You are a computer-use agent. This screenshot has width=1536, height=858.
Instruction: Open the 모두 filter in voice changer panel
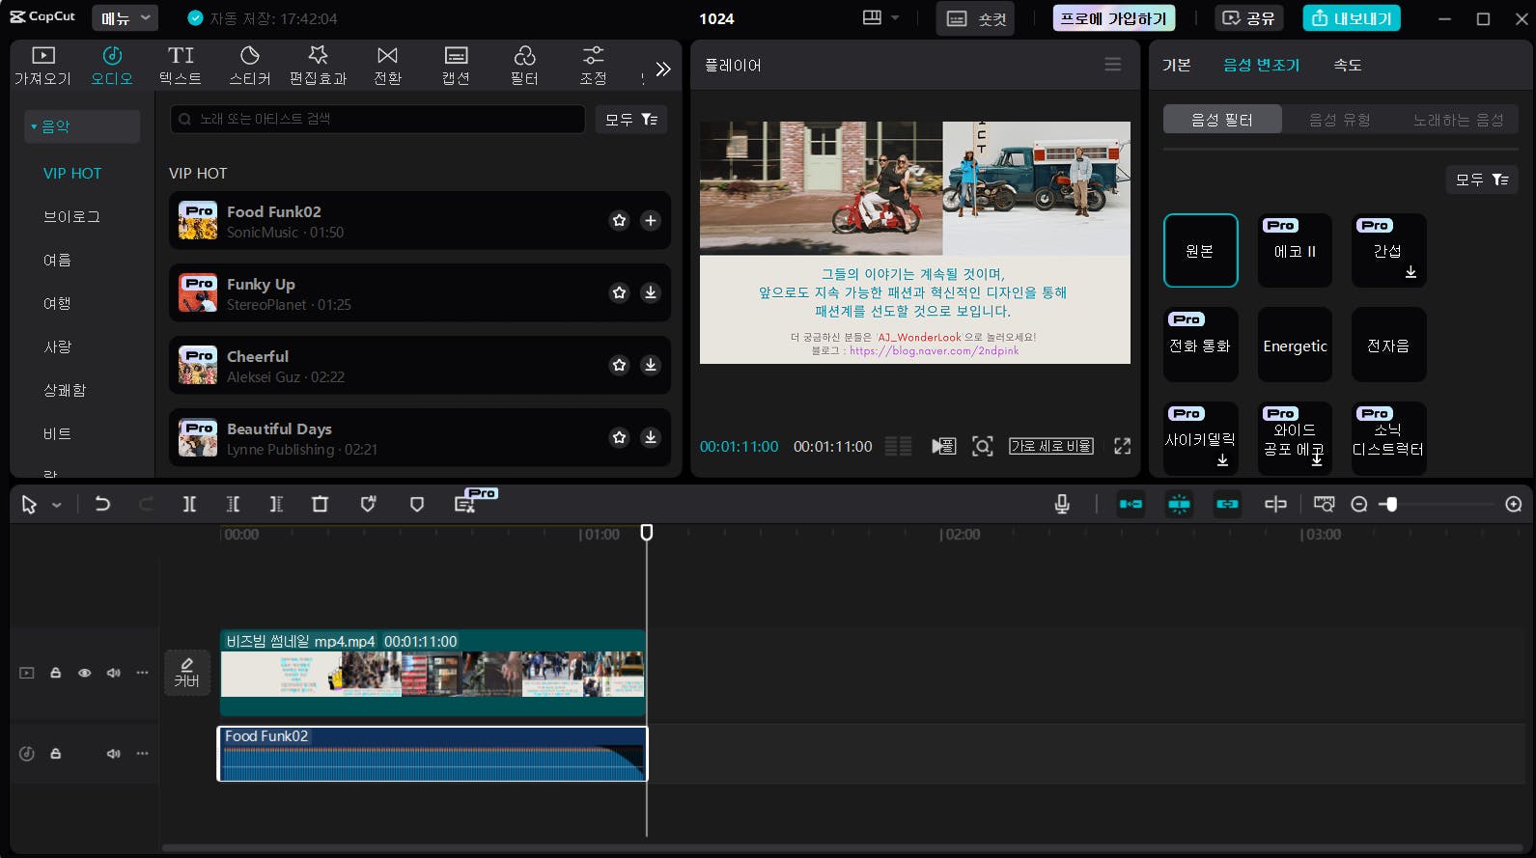pyautogui.click(x=1481, y=180)
